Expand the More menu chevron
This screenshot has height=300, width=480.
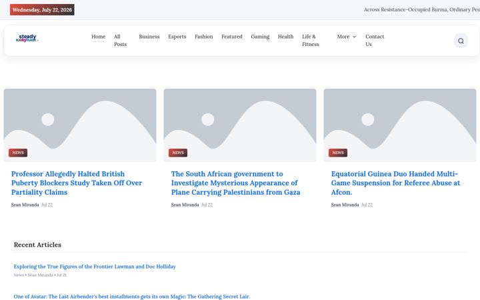click(x=354, y=37)
